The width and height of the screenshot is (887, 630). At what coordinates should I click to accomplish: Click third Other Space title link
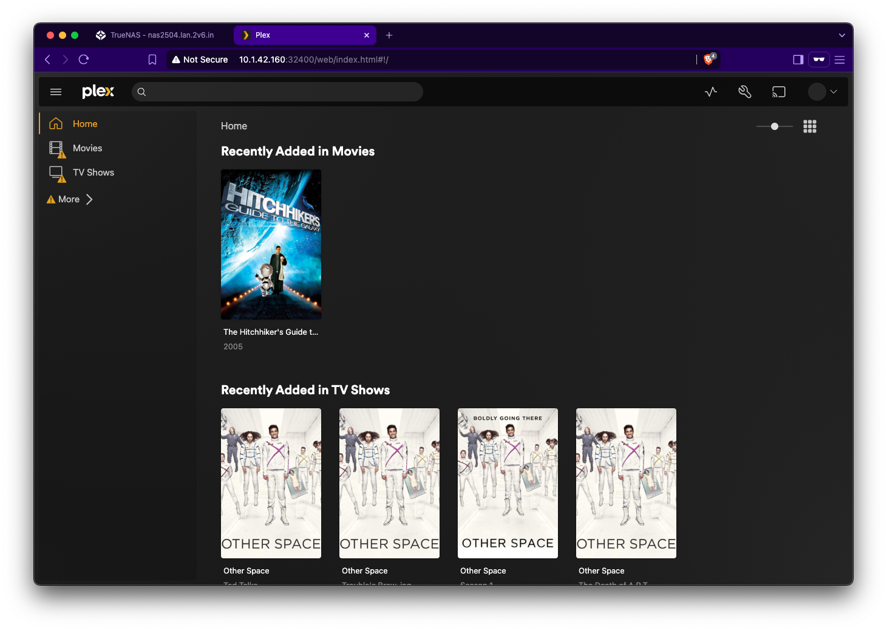coord(483,570)
